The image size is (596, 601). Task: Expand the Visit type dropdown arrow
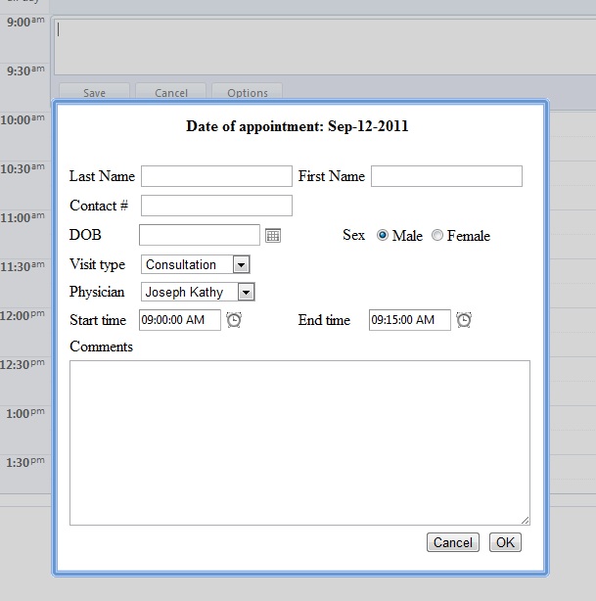tap(242, 264)
